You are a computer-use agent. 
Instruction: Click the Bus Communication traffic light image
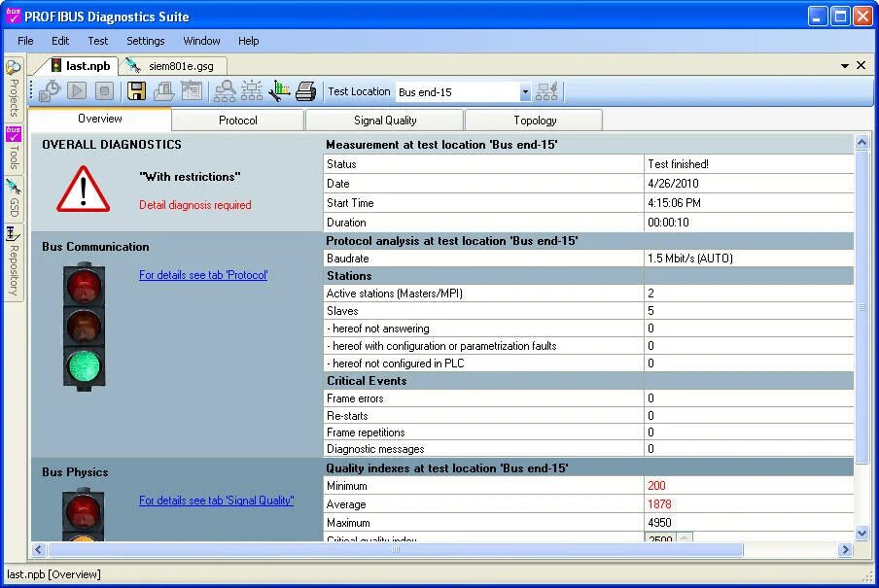(84, 327)
